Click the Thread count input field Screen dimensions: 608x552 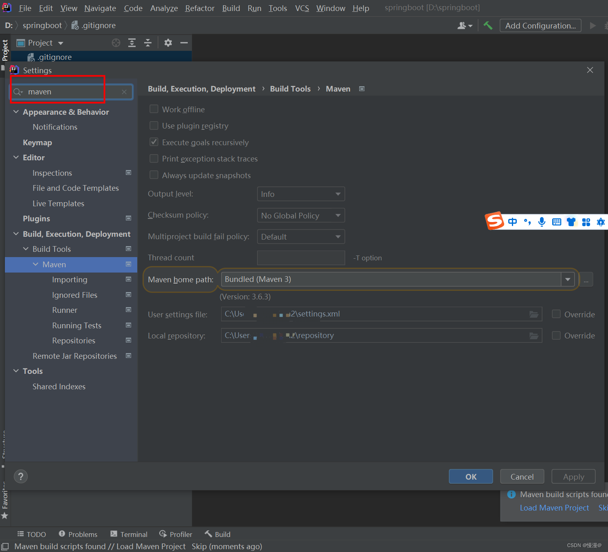pos(301,258)
